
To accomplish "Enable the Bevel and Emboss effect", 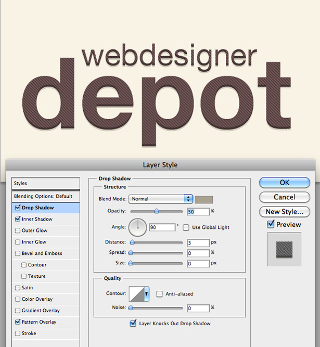I will click(x=18, y=253).
